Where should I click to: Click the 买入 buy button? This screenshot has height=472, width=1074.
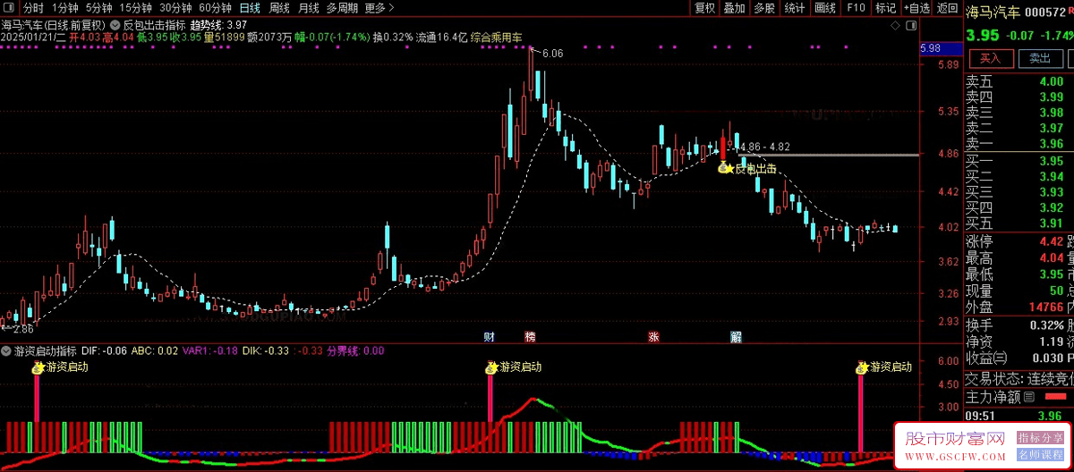pos(990,58)
